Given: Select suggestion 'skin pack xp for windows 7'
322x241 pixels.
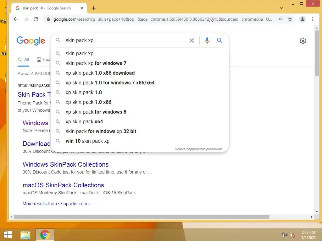Looking at the screenshot, I should coord(140,63).
